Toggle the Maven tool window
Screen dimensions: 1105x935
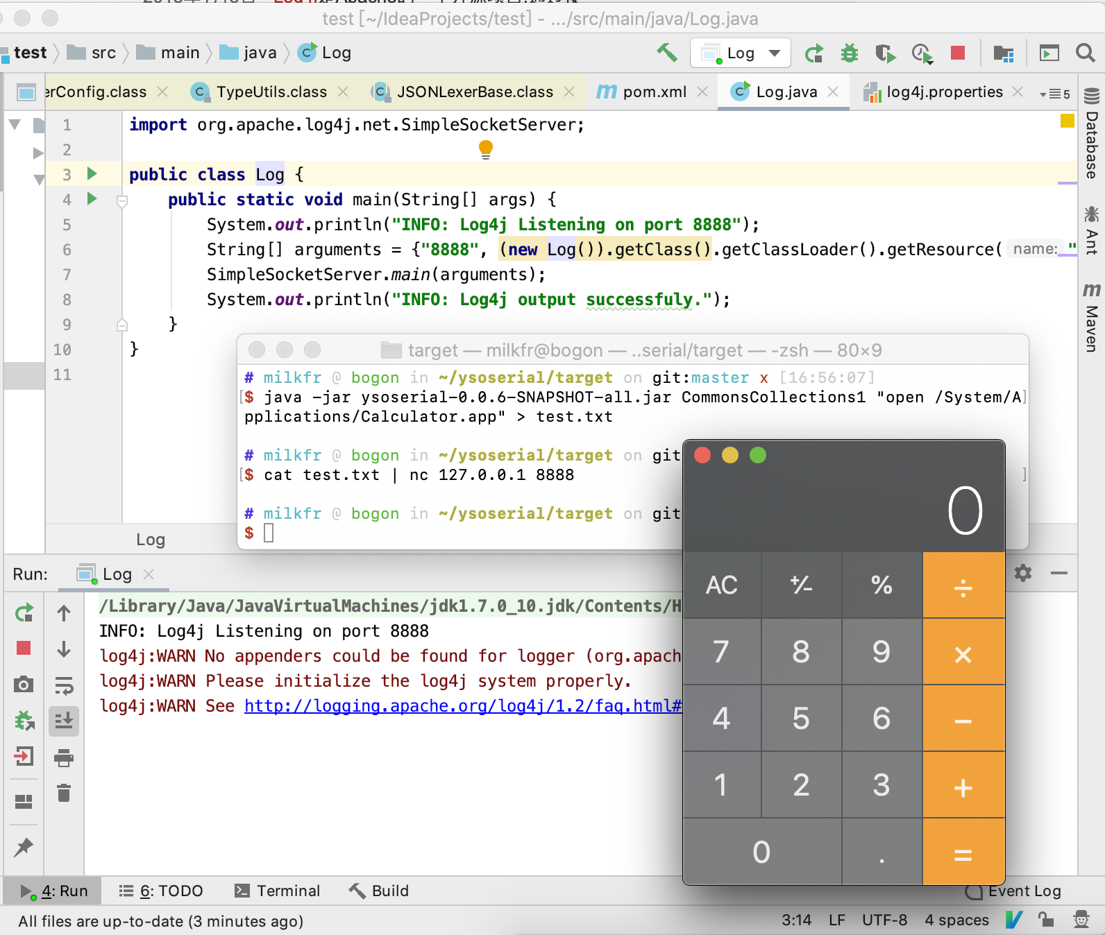pyautogui.click(x=1091, y=317)
